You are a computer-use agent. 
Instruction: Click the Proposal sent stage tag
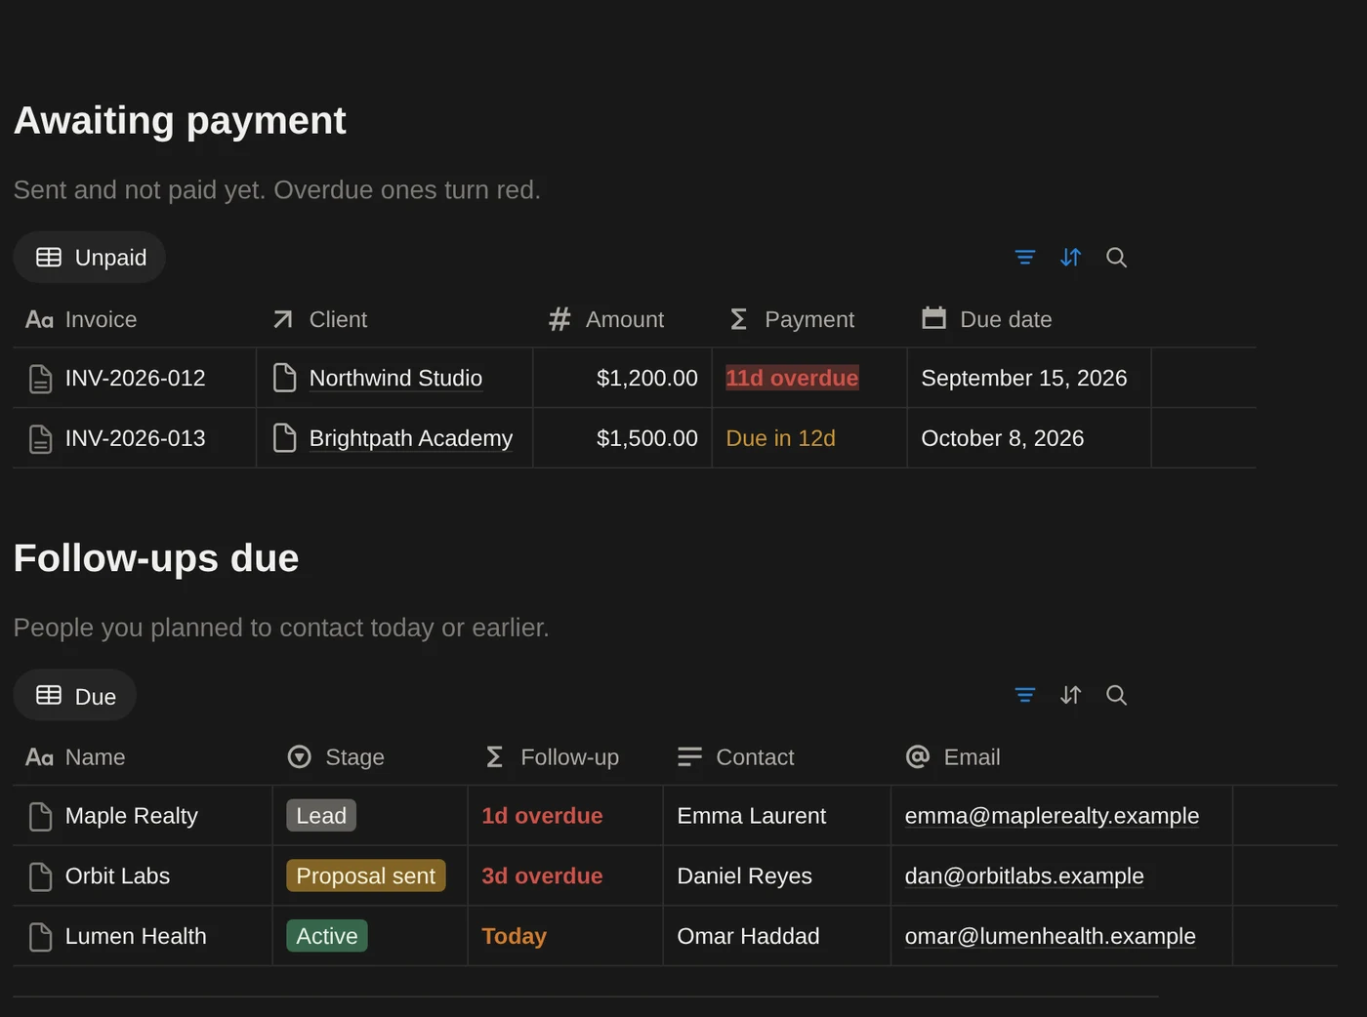[366, 876]
